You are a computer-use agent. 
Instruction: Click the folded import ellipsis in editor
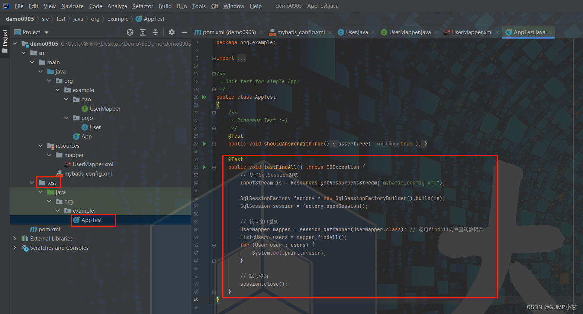click(242, 58)
